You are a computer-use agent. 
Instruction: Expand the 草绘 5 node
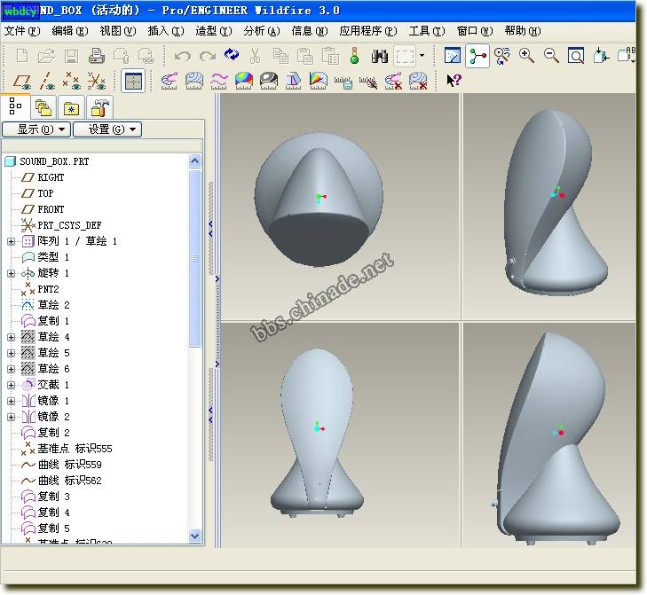coord(12,354)
